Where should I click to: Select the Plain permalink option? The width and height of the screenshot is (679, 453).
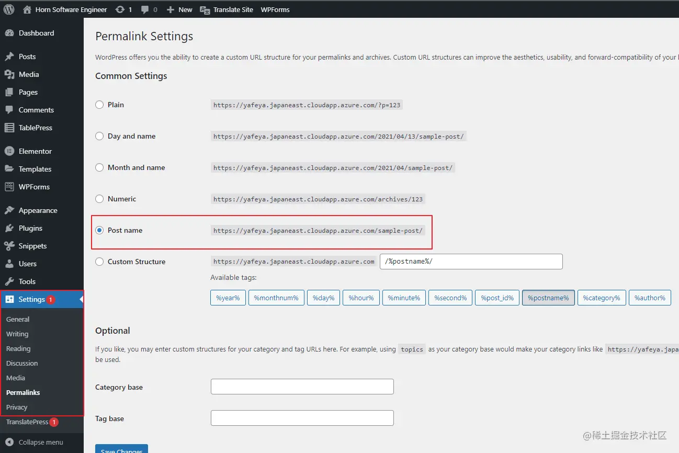(99, 105)
